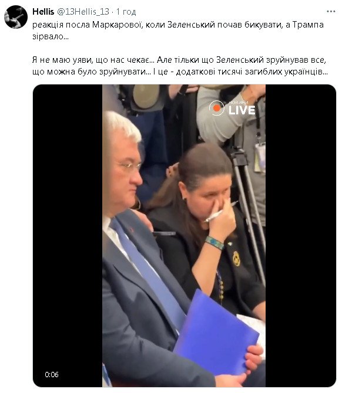
Task: Open the Hellis display name link
Action: tap(43, 12)
